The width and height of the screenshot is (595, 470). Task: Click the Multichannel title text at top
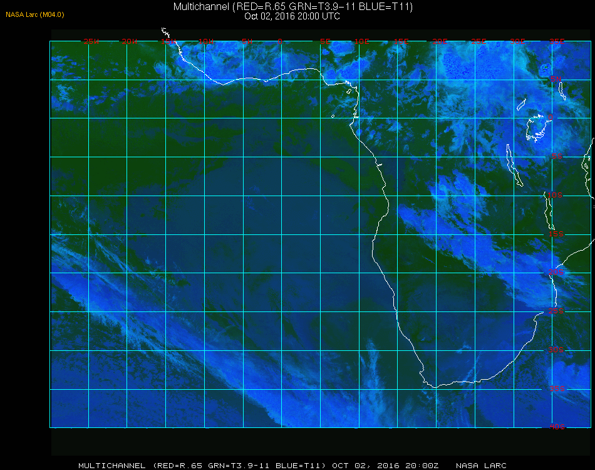292,6
